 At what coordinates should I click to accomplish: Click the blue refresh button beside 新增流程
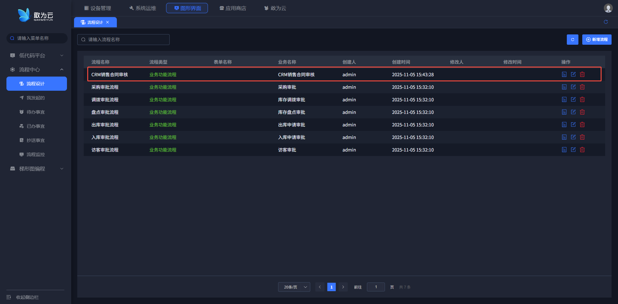(572, 40)
